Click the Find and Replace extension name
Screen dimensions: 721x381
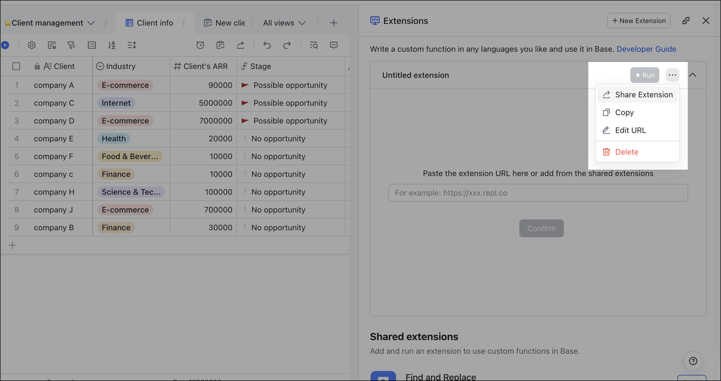440,377
